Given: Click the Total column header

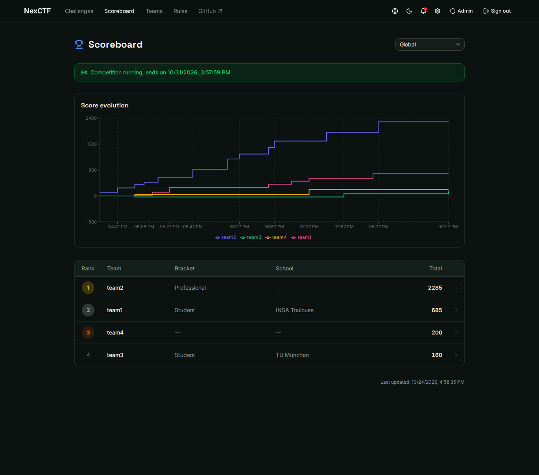Looking at the screenshot, I should (436, 268).
